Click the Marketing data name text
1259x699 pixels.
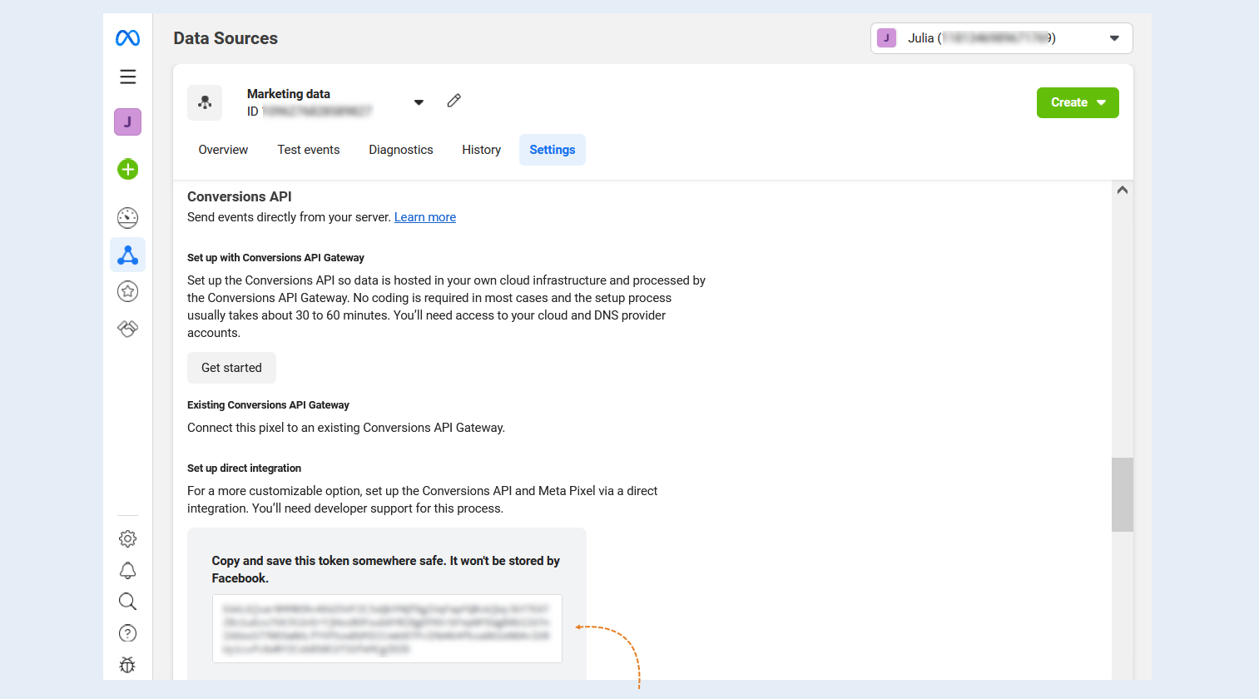(289, 94)
